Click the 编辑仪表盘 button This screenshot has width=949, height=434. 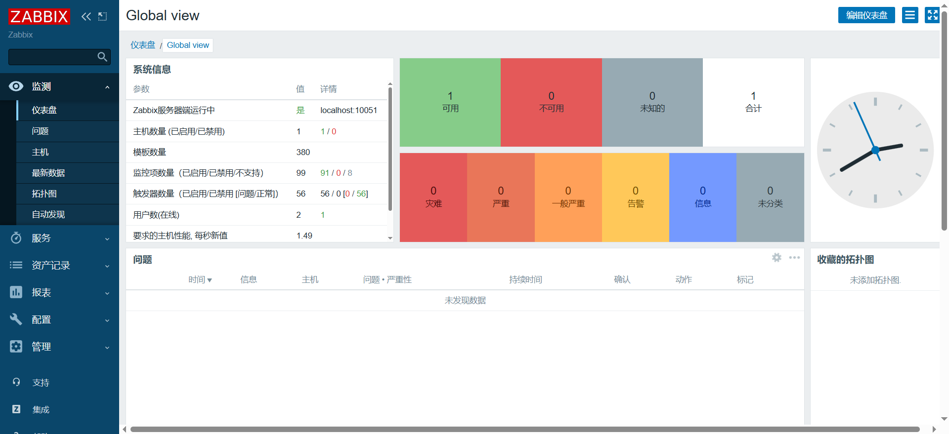[x=866, y=15]
